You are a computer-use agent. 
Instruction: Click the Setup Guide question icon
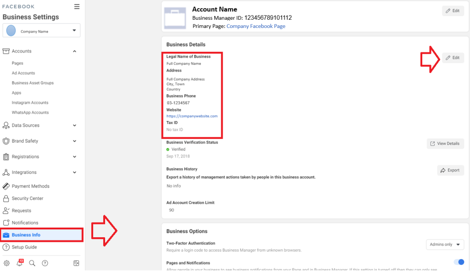[6, 247]
